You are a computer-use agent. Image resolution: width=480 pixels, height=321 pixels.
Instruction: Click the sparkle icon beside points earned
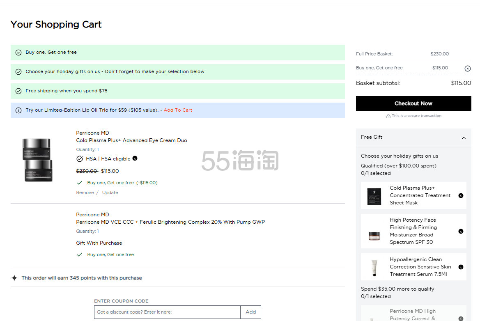pos(14,278)
